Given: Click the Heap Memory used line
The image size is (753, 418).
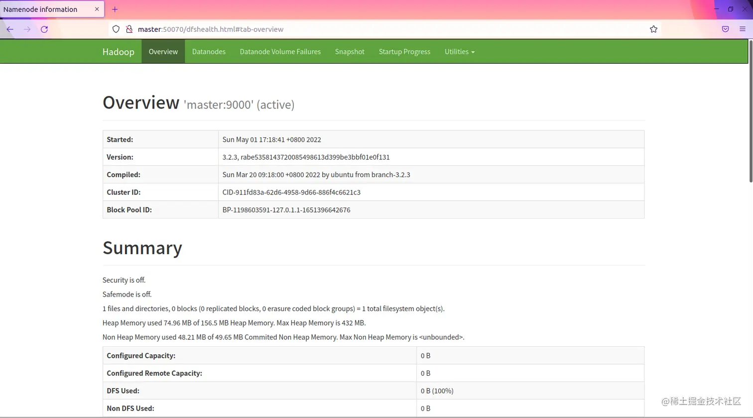Looking at the screenshot, I should [234, 323].
